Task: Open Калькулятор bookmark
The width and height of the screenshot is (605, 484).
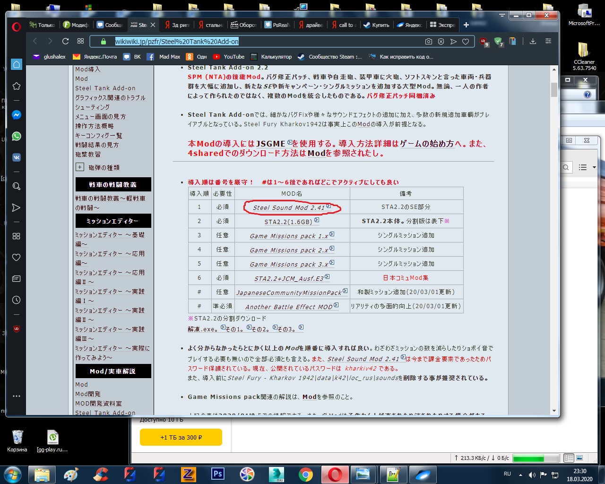Action: click(271, 57)
